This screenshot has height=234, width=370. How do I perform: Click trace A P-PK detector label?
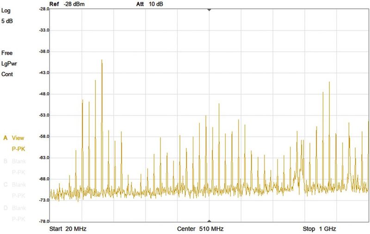(x=18, y=149)
